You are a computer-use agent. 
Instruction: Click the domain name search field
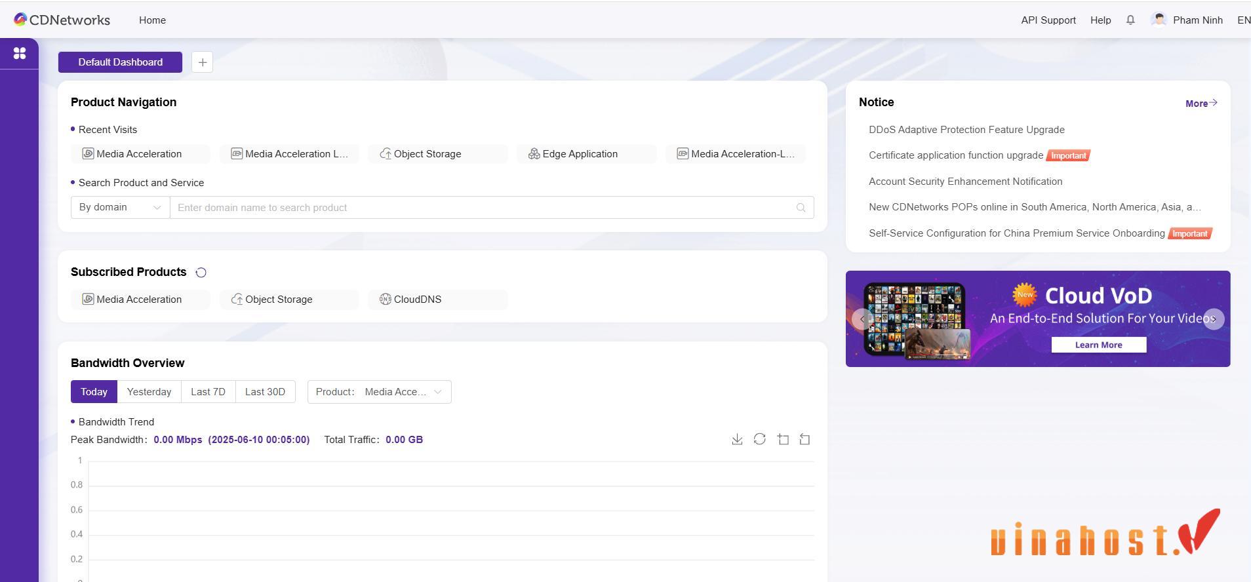point(482,208)
